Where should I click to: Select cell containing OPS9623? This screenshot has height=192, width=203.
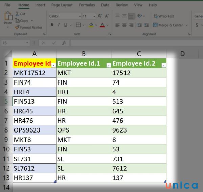pos(34,130)
